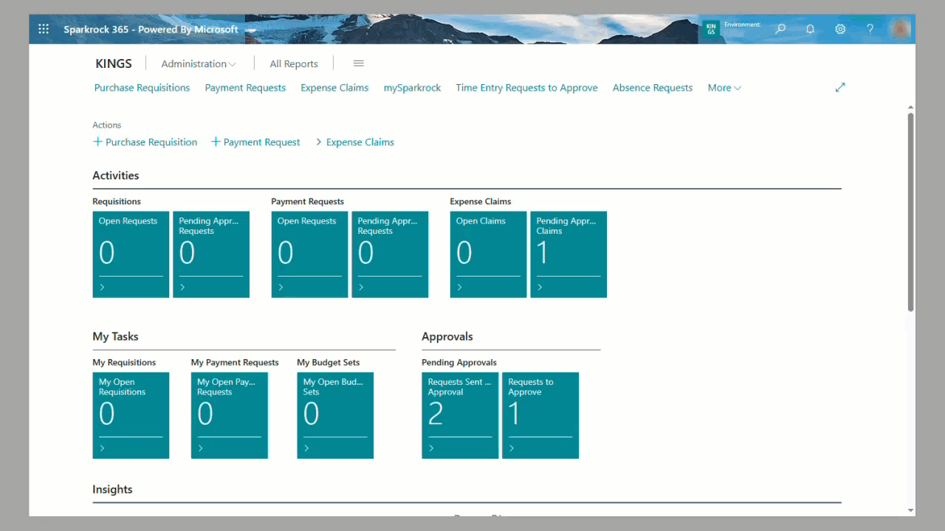
Task: Open the Purchase Requisitions link
Action: [142, 87]
